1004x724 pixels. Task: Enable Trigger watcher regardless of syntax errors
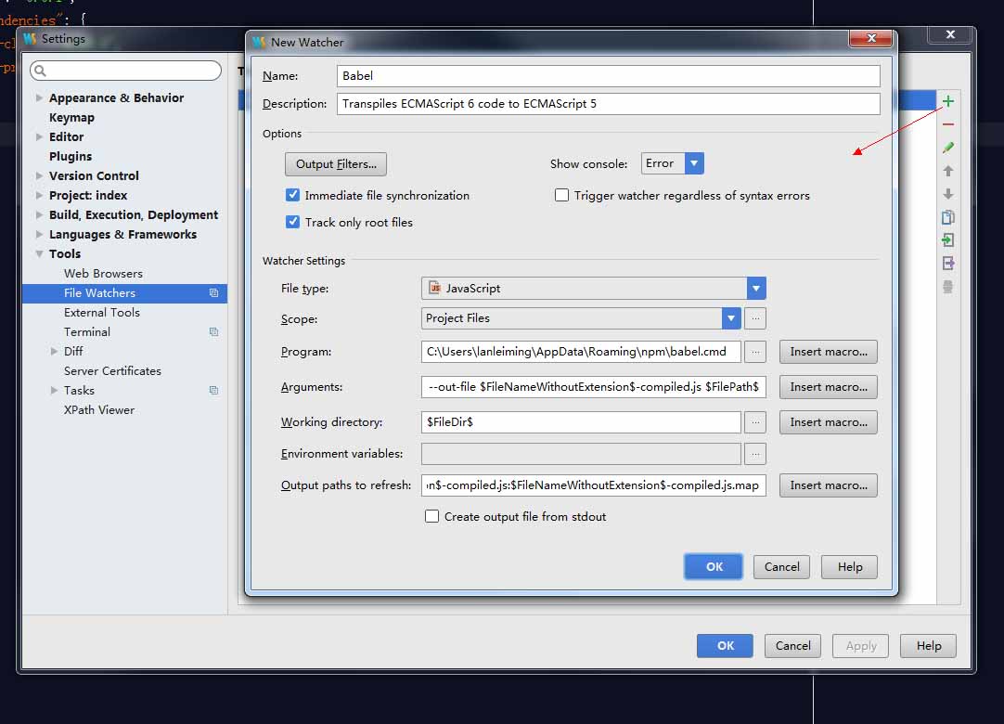[x=561, y=195]
